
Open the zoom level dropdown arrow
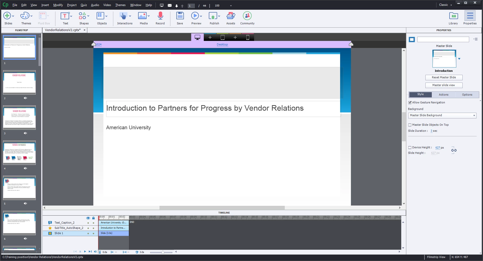click(x=231, y=6)
